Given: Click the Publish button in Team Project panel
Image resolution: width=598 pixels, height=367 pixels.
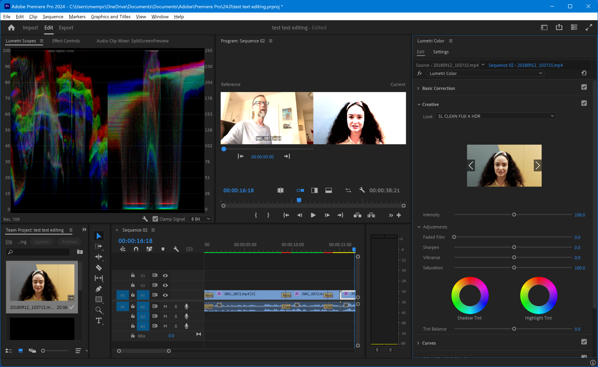Looking at the screenshot, I should (69, 241).
